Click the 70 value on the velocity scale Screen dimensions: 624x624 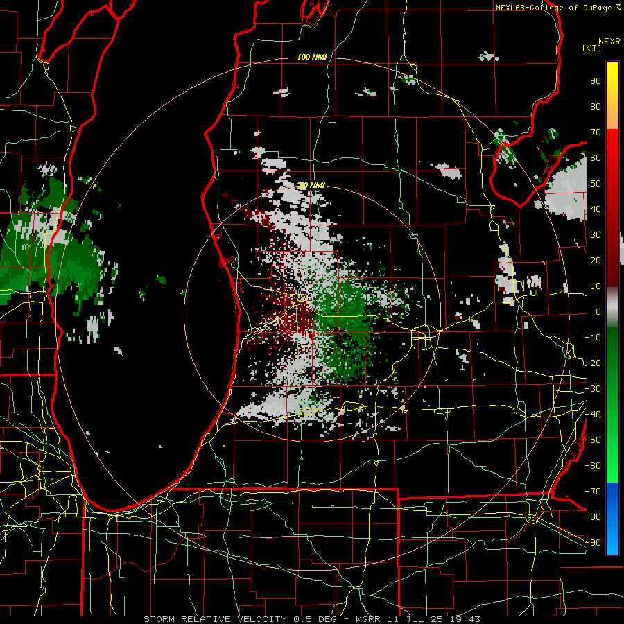coord(596,132)
